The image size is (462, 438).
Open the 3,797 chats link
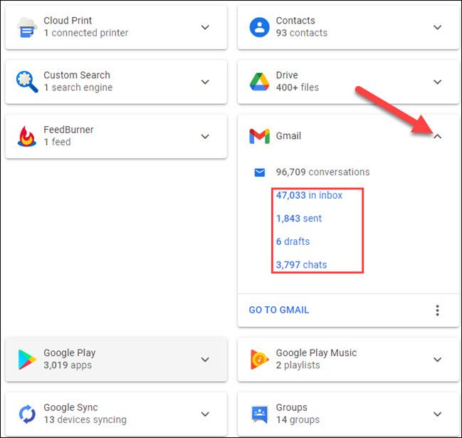[301, 265]
